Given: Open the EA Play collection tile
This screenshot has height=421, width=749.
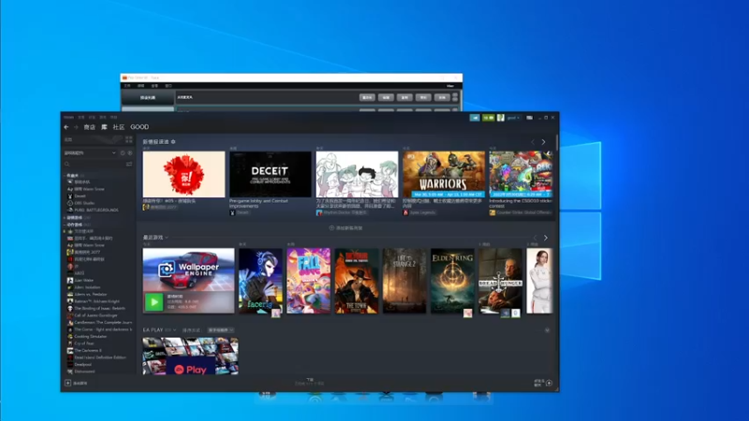Looking at the screenshot, I should point(190,356).
